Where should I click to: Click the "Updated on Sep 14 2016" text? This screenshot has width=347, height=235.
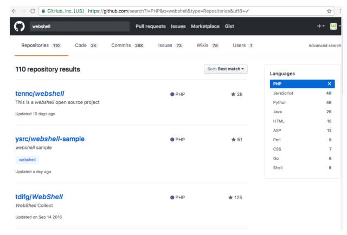coord(38,217)
